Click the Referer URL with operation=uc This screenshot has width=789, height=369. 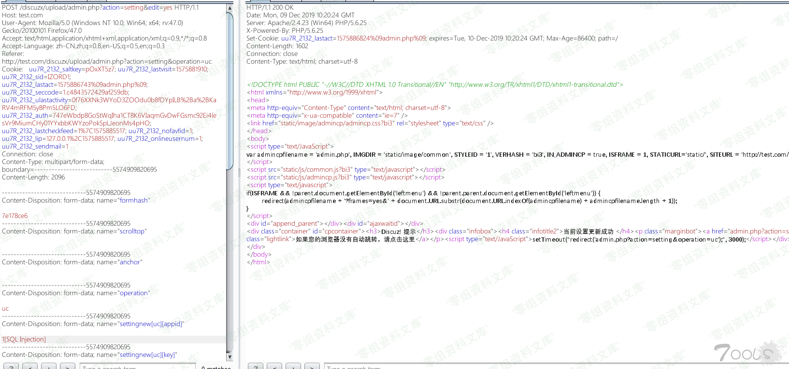click(107, 61)
